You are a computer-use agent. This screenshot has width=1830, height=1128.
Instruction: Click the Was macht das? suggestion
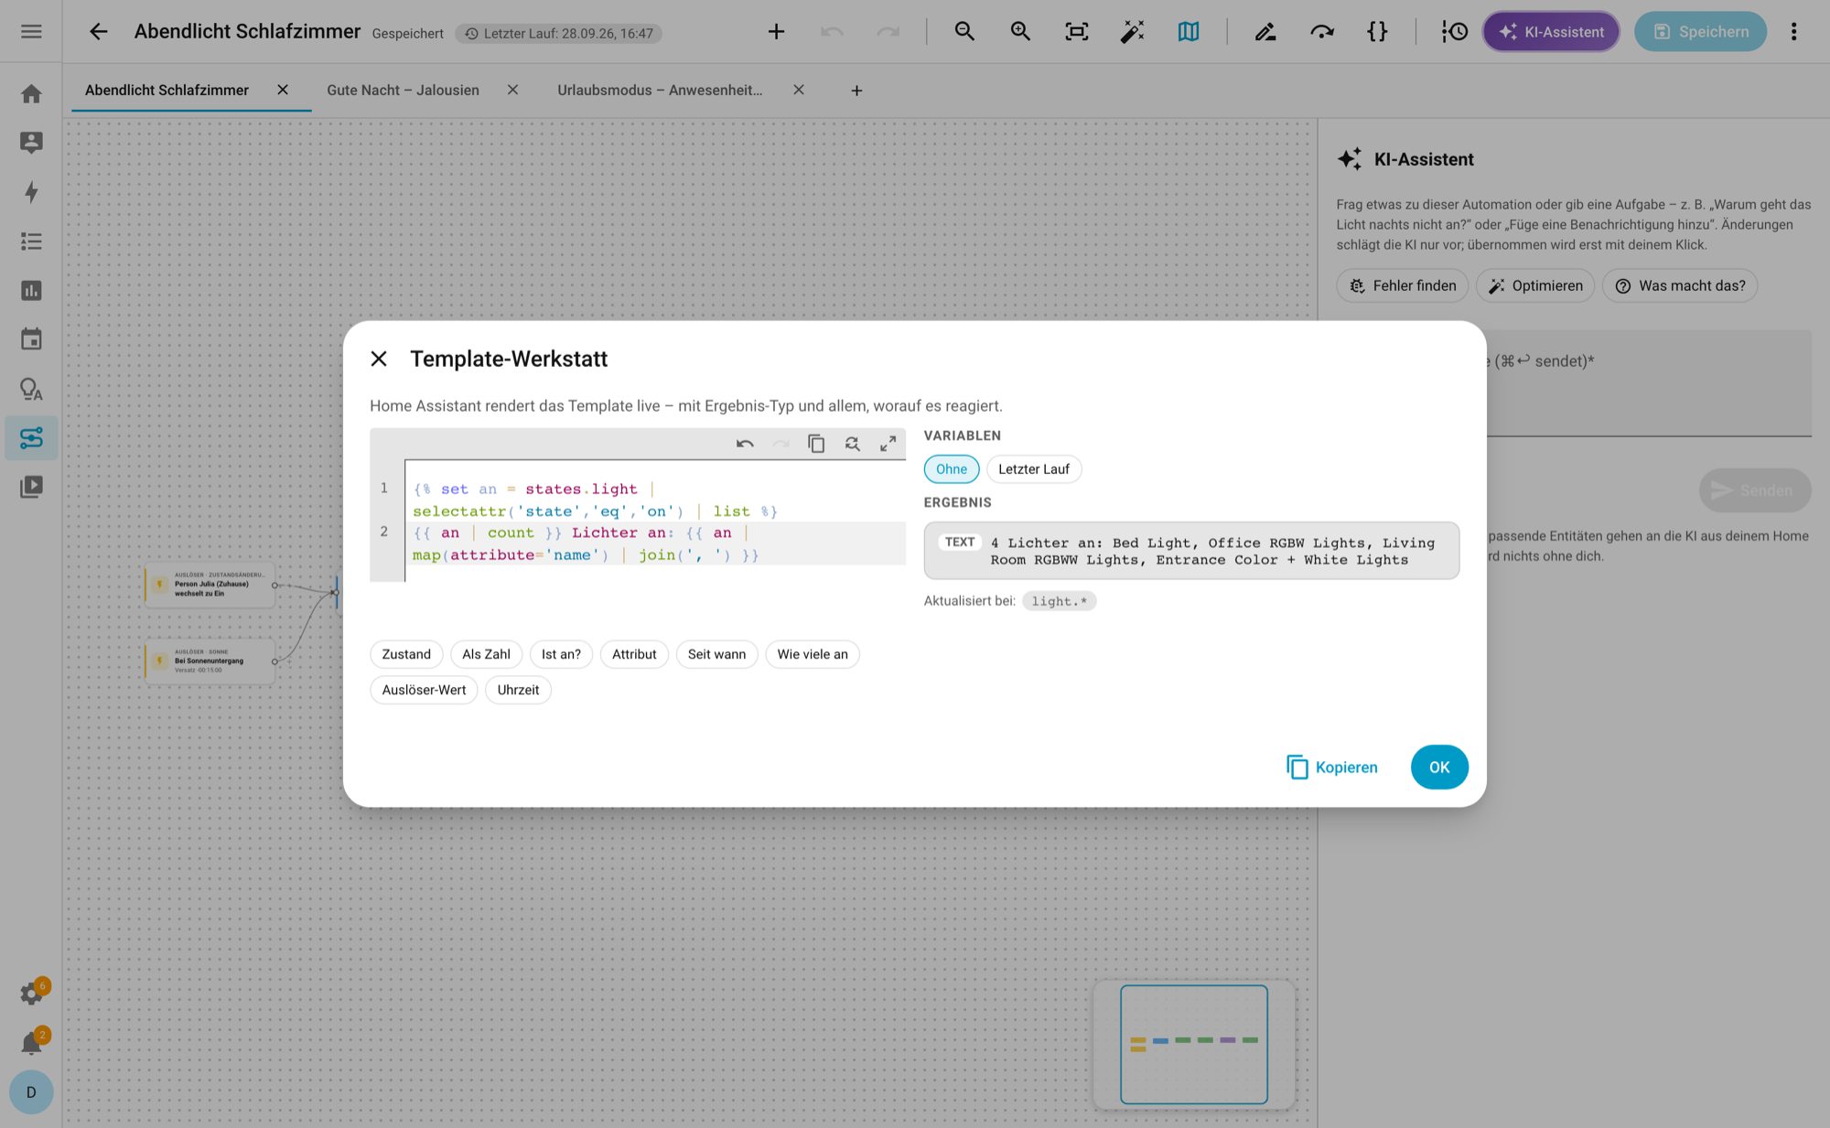point(1680,286)
